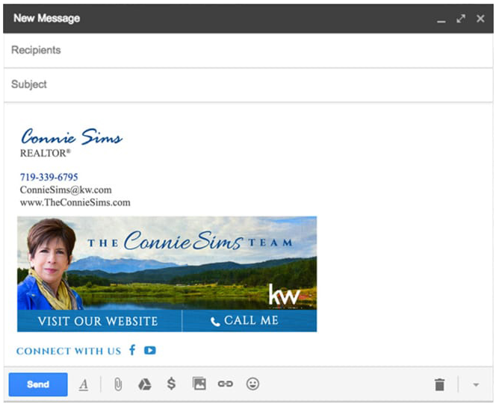Insert a photo with the image icon
This screenshot has width=496, height=406.
(199, 384)
